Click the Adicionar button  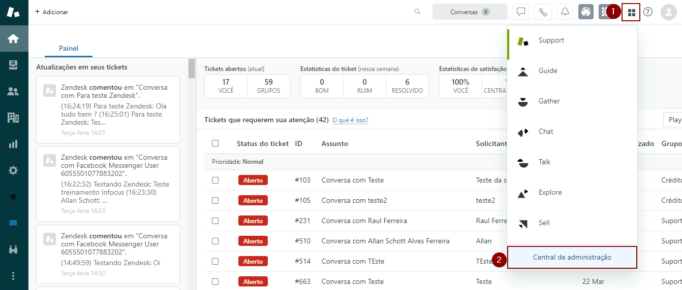click(52, 12)
